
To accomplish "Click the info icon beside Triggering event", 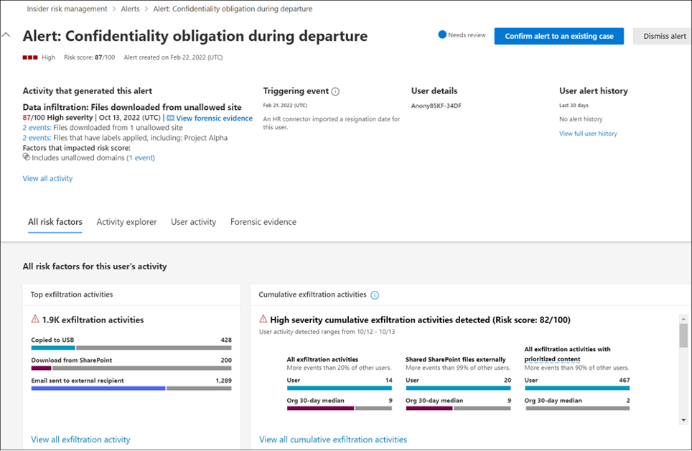I will 335,91.
